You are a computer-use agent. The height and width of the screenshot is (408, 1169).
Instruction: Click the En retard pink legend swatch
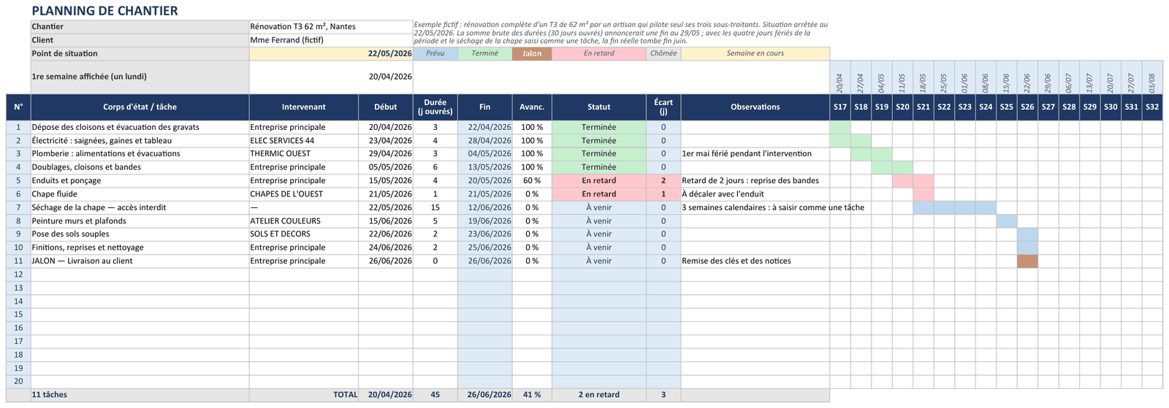(x=599, y=53)
